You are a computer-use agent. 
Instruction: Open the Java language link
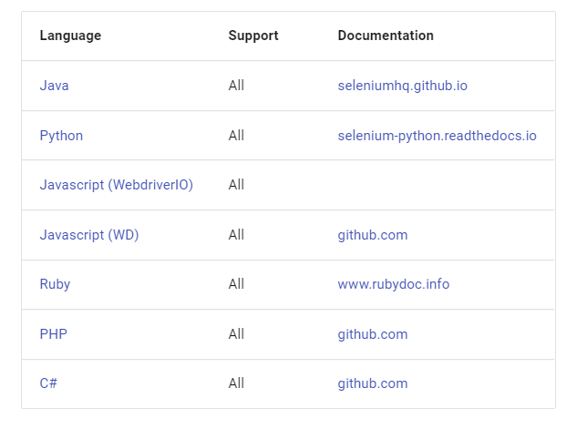click(x=54, y=86)
